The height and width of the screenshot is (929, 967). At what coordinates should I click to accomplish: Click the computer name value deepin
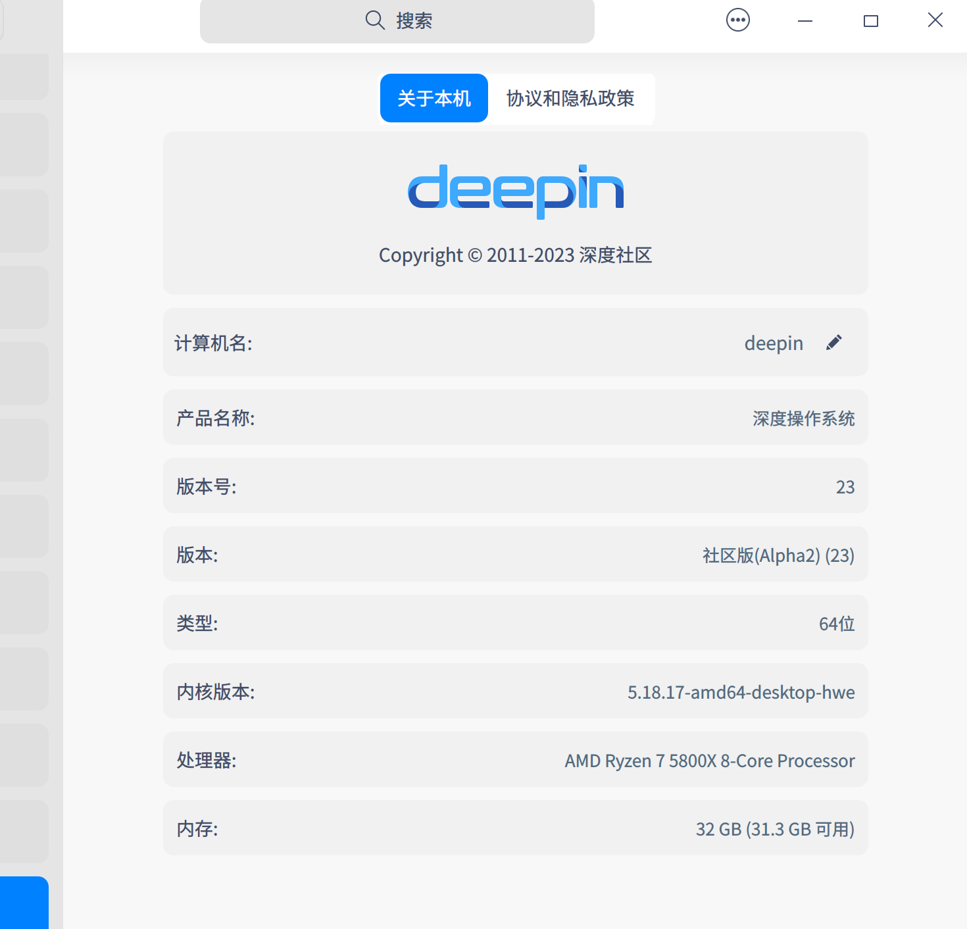[x=774, y=343]
